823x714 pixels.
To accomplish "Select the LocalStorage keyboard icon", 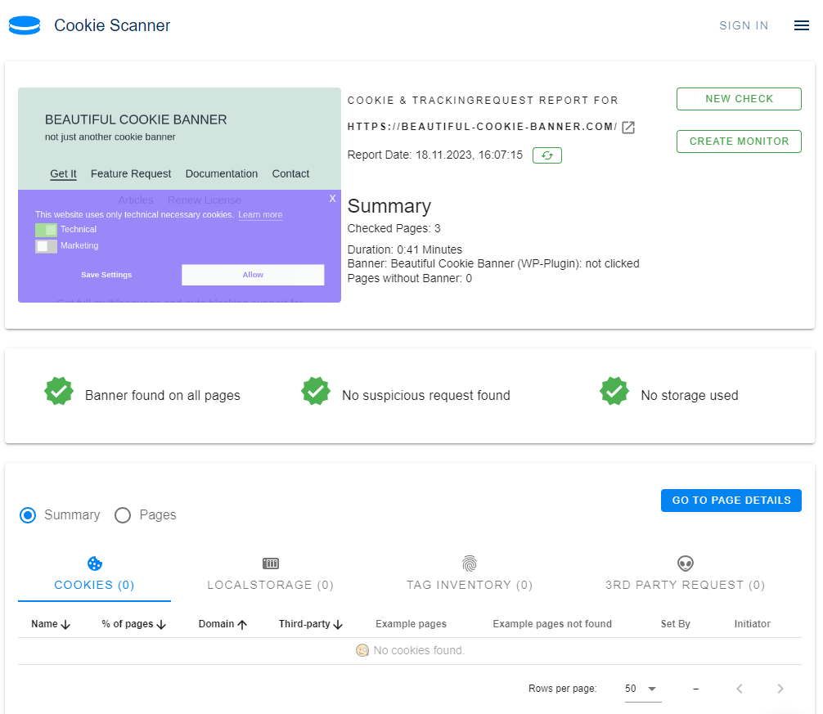I will tap(270, 562).
